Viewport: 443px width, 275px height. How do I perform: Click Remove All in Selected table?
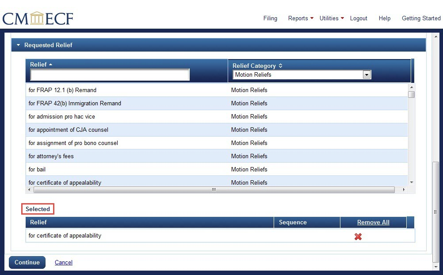(373, 223)
